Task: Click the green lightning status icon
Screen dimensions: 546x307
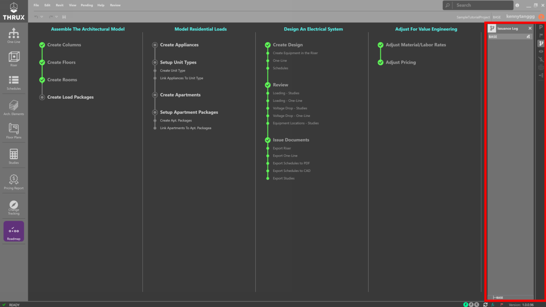Action: click(x=466, y=304)
